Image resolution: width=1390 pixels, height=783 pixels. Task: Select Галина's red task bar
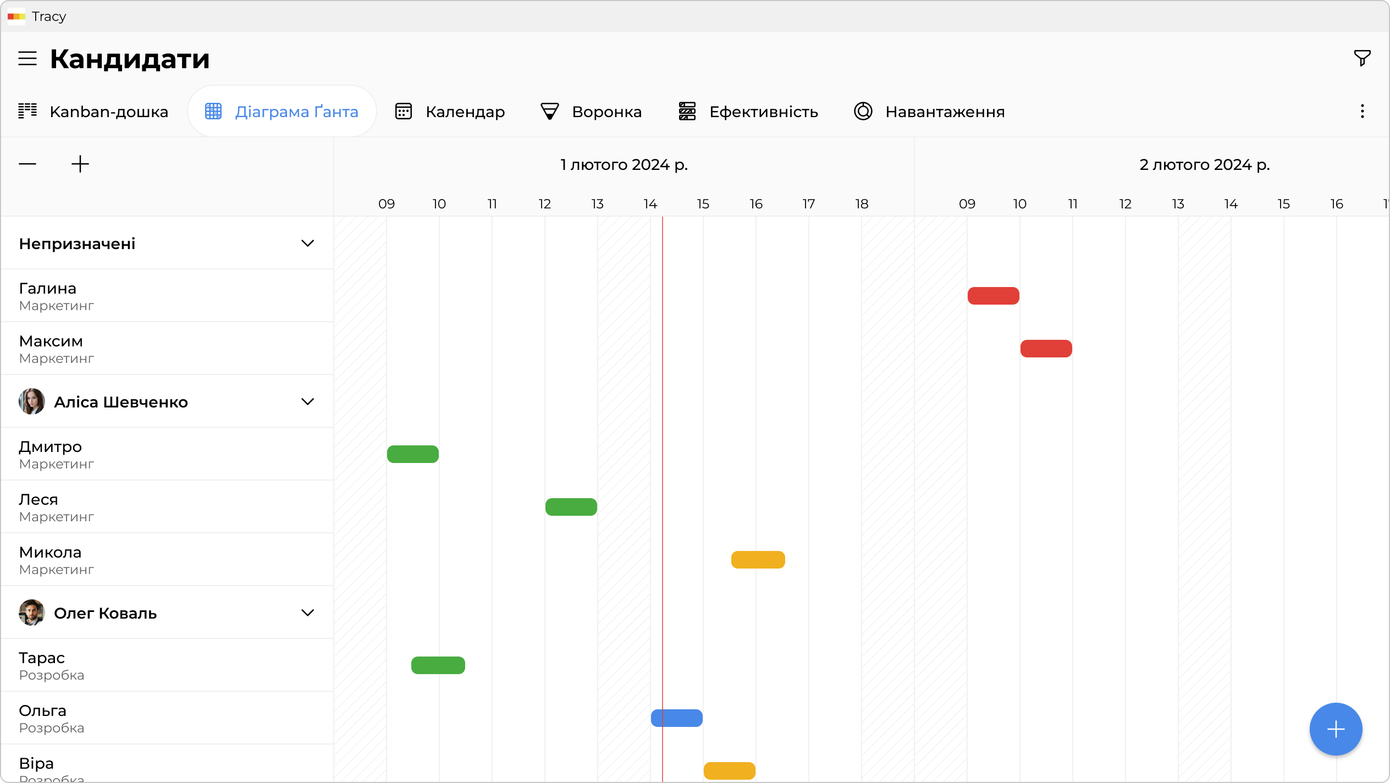tap(993, 296)
